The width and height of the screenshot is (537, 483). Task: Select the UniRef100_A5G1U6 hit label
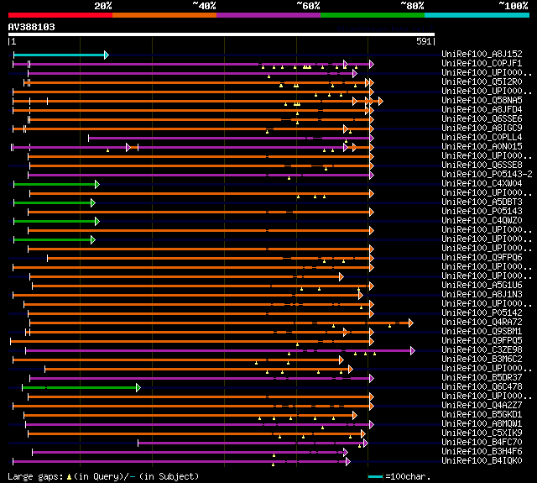coord(482,286)
